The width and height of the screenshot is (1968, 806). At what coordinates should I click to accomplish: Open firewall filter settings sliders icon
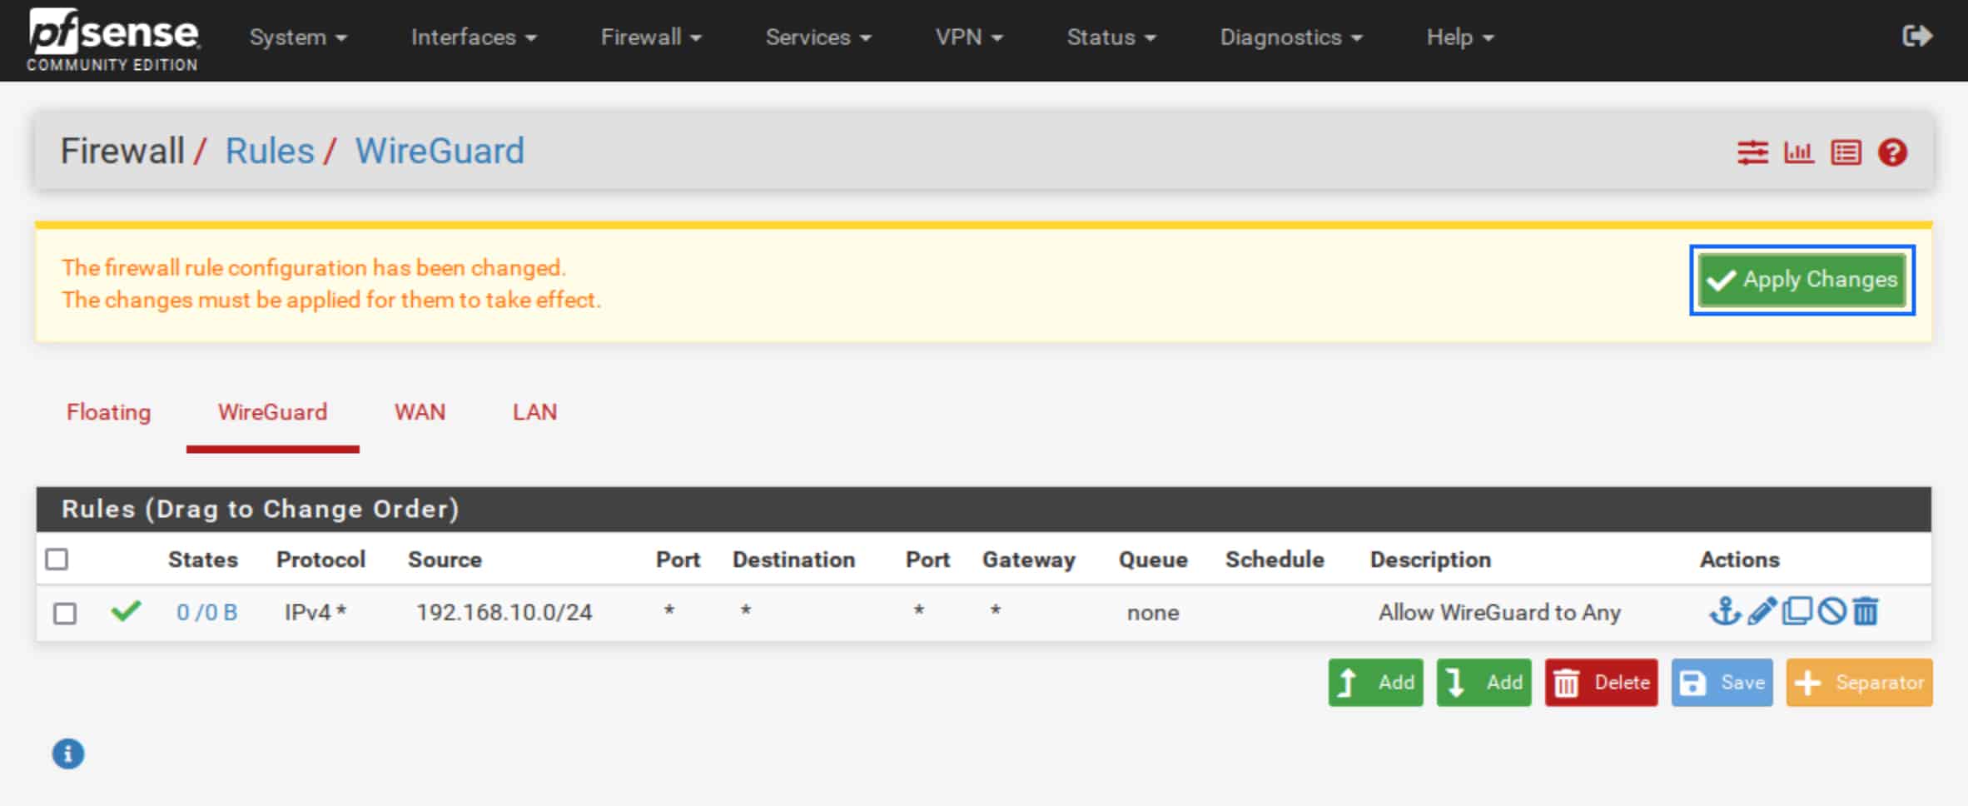pyautogui.click(x=1752, y=152)
